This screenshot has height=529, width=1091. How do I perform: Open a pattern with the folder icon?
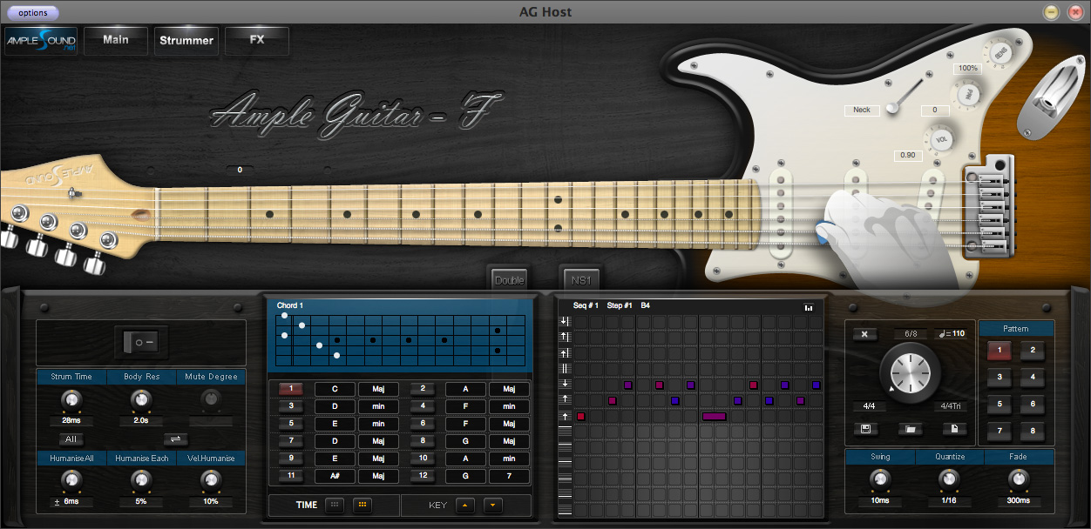[x=910, y=429]
